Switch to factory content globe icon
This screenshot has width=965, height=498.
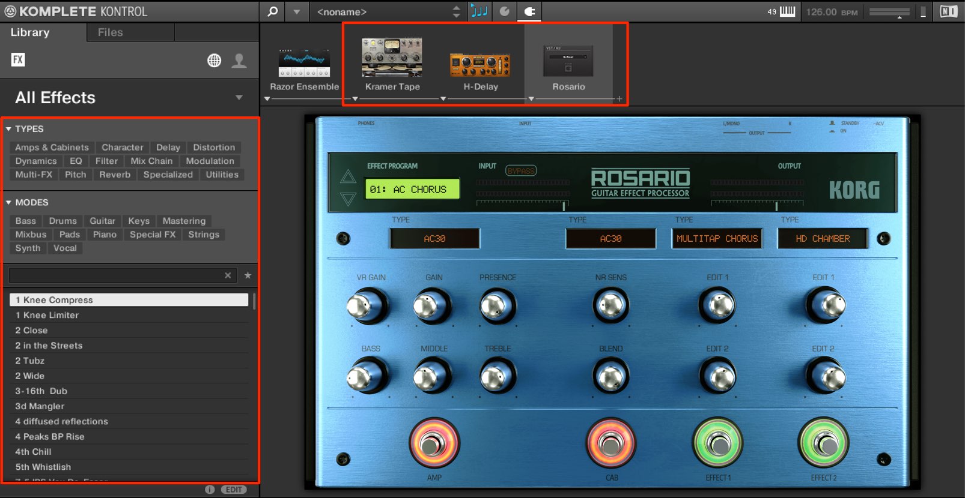(x=214, y=60)
